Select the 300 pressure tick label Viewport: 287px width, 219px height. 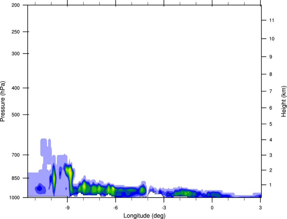[x=16, y=54]
